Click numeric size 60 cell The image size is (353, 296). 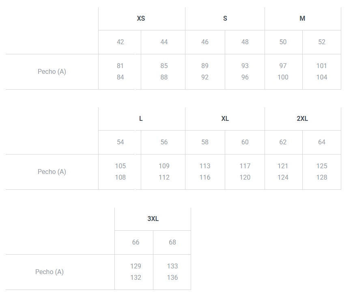point(245,142)
